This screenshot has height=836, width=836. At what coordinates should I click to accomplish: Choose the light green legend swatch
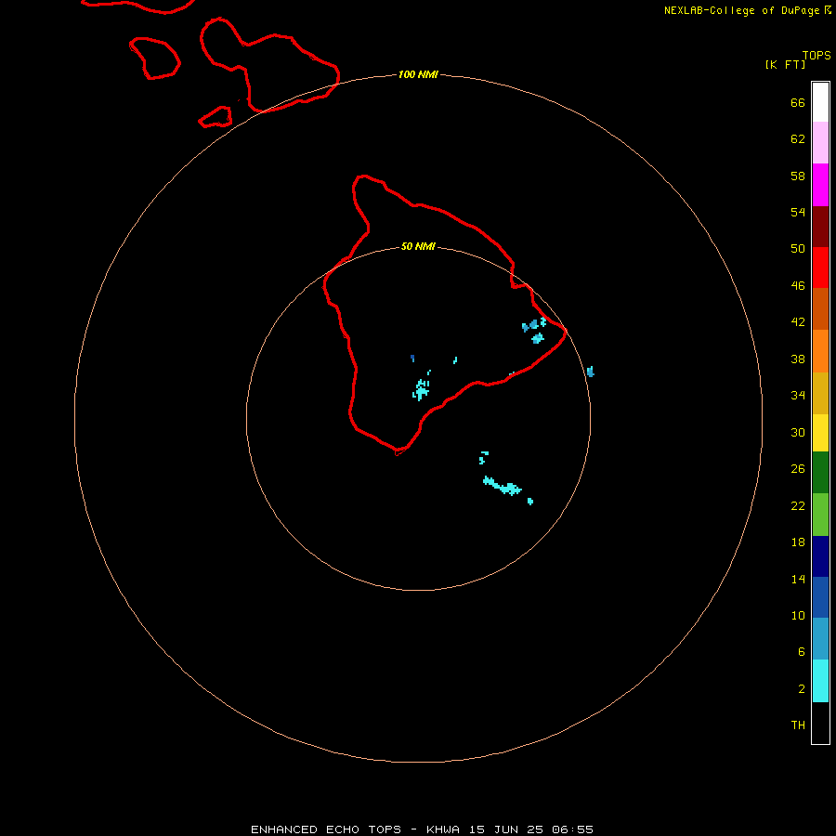pyautogui.click(x=820, y=515)
